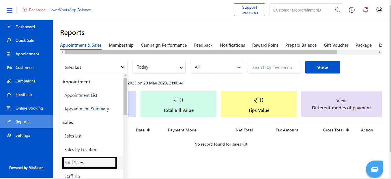Open the chat widget bubble
This screenshot has height=179, width=391.
pyautogui.click(x=374, y=169)
